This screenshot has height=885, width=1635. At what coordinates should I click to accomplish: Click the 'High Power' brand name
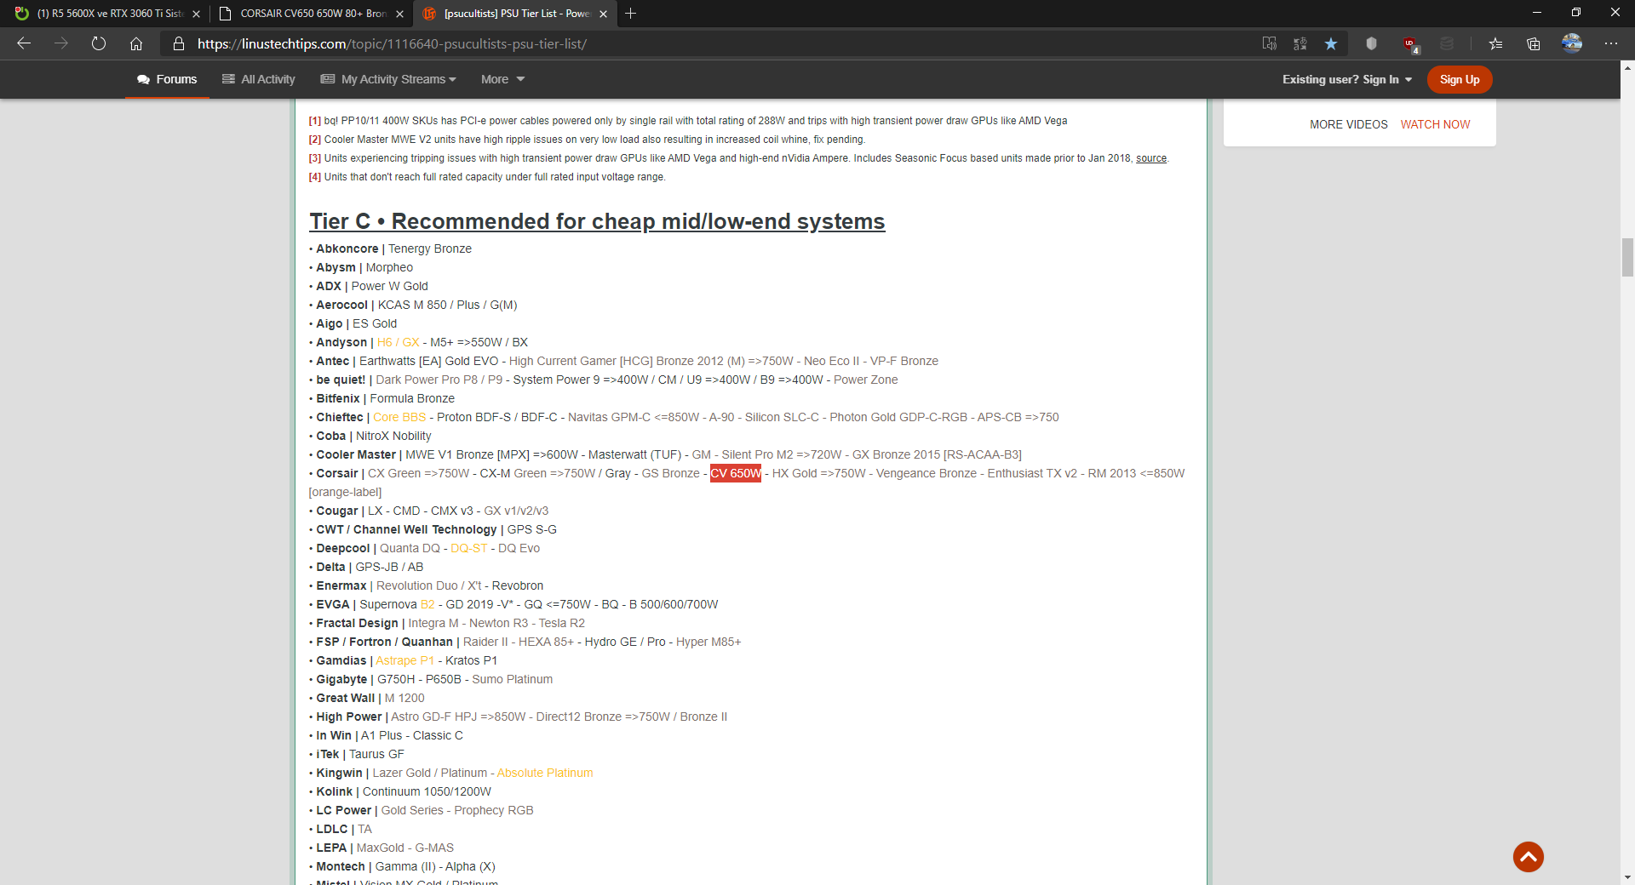[349, 717]
